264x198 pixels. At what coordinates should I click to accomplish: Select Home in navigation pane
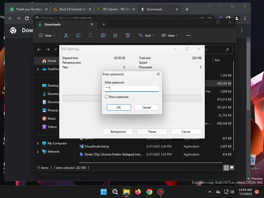click(x=47, y=61)
